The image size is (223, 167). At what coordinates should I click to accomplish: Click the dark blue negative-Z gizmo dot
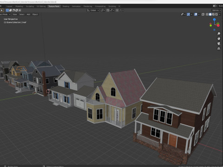click(x=214, y=30)
